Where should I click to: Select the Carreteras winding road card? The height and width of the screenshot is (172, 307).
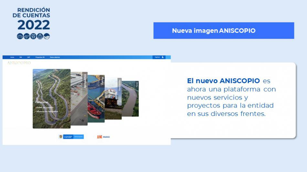point(52,99)
